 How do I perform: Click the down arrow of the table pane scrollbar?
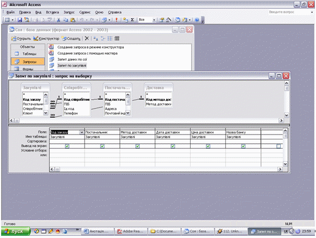(x=286, y=115)
